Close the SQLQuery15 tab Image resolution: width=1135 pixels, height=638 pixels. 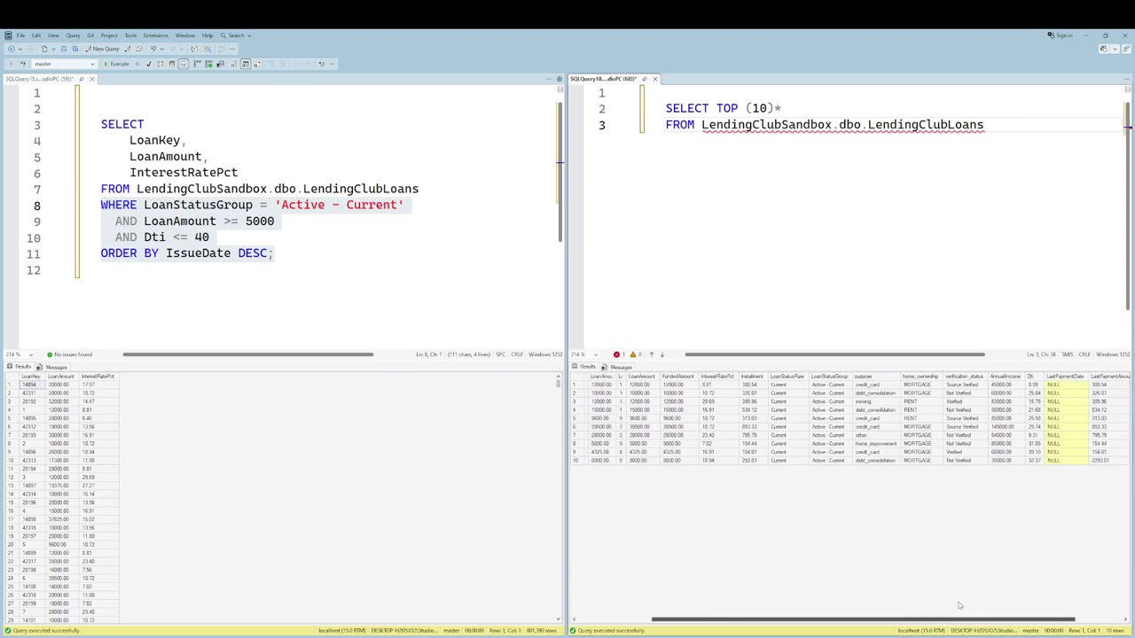click(91, 79)
